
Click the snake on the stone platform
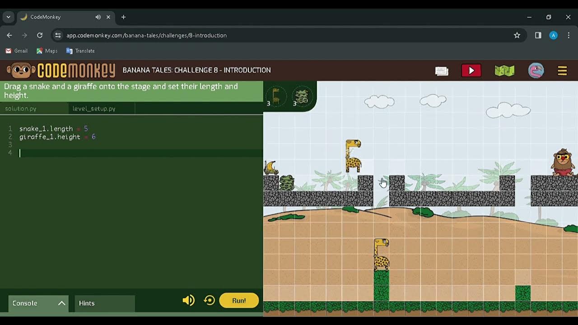(287, 183)
